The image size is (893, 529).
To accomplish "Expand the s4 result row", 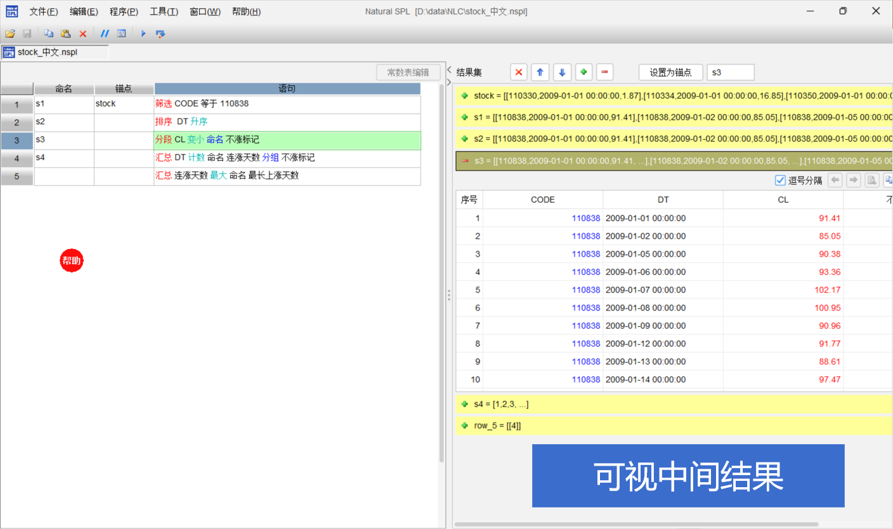I will (x=465, y=404).
